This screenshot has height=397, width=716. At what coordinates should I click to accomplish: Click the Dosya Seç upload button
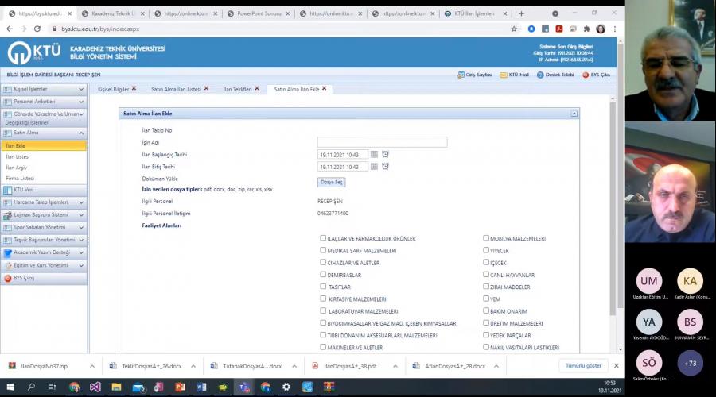331,183
